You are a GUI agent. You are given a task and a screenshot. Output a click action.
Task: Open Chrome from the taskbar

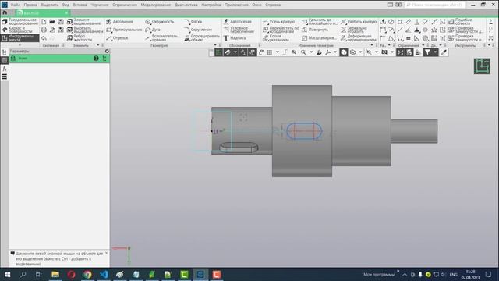coord(87,274)
